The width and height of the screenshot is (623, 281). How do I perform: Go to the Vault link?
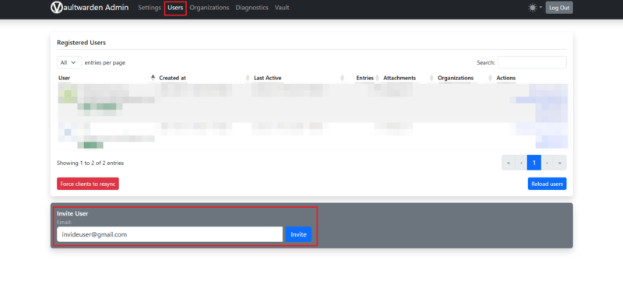282,8
